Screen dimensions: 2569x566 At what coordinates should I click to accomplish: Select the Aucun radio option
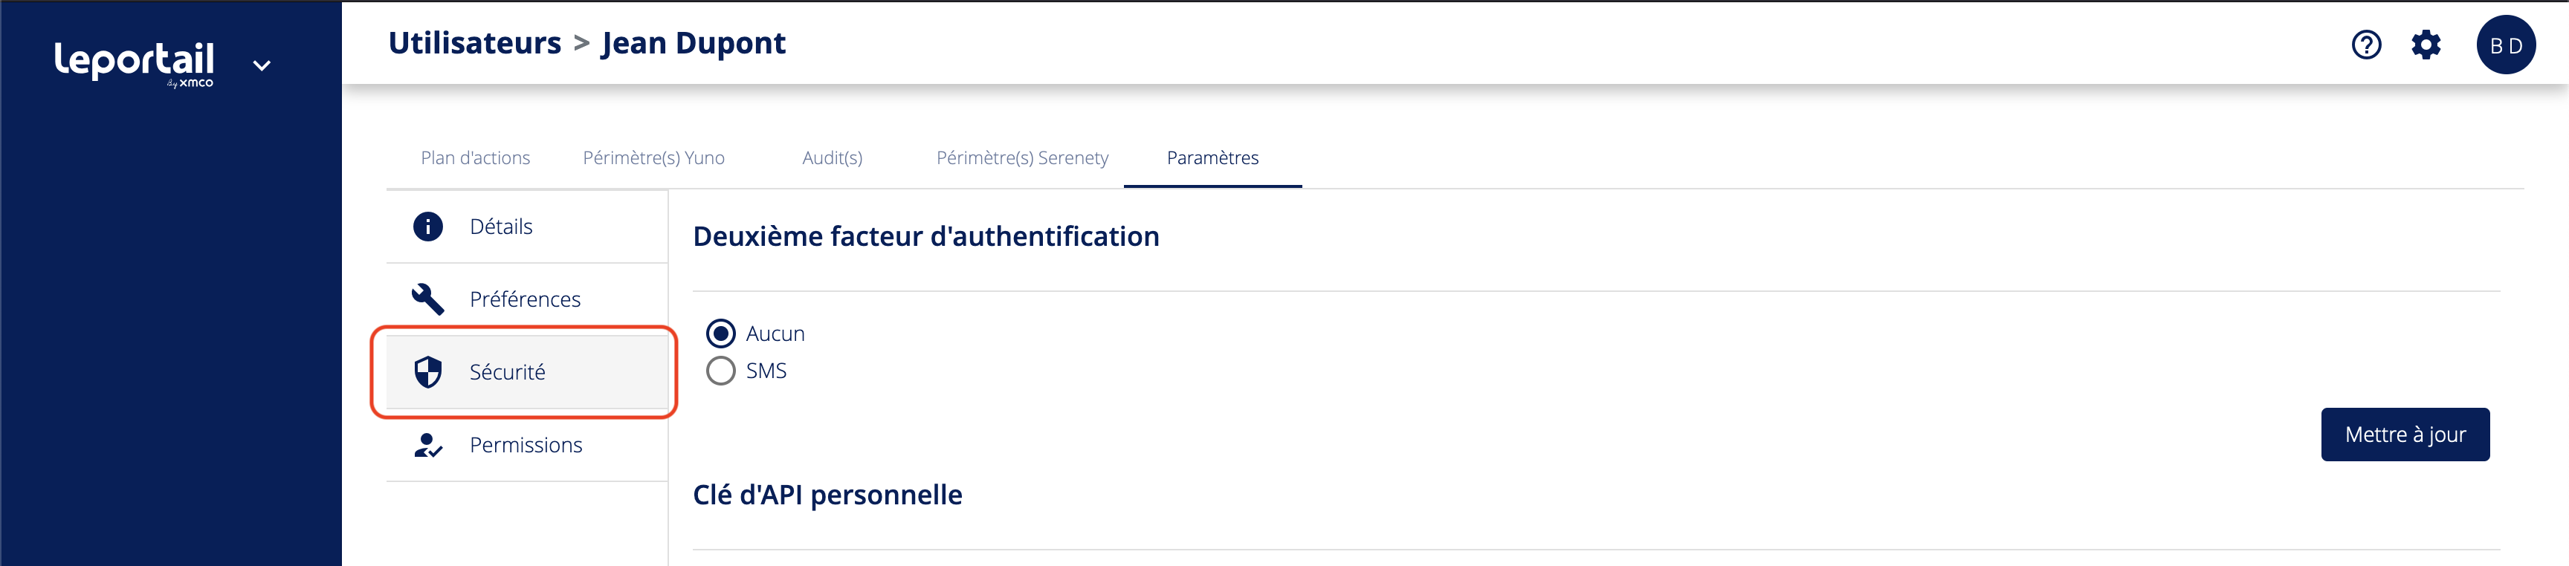(720, 333)
